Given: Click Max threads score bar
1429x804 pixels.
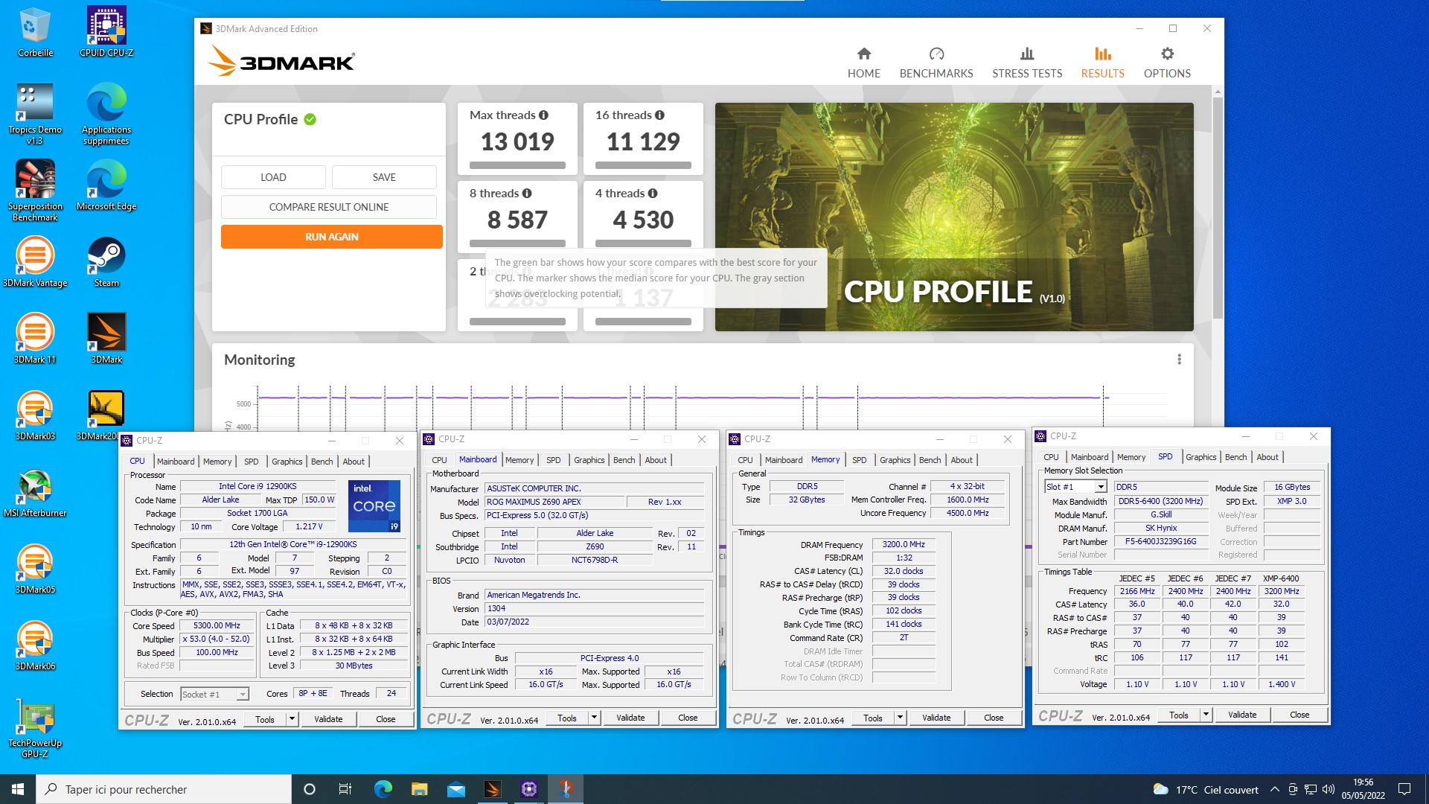Looking at the screenshot, I should 517,165.
